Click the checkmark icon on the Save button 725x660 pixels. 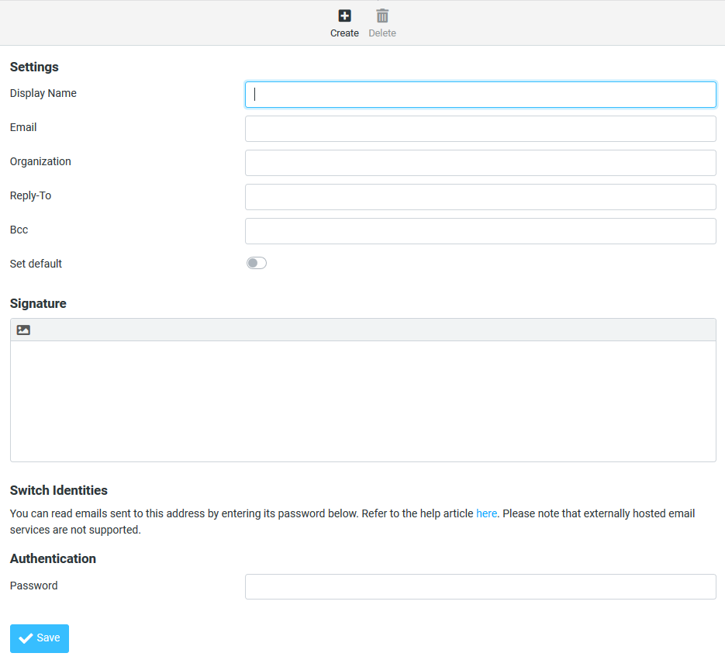(26, 638)
